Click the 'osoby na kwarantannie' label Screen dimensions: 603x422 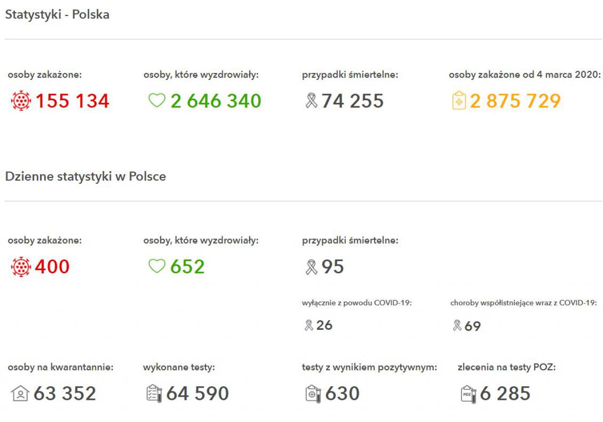point(61,367)
